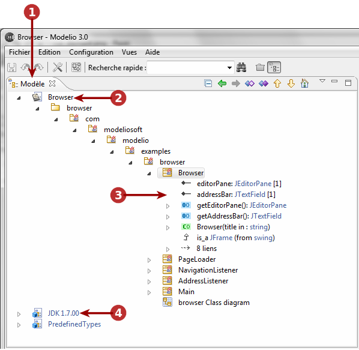Open the Vues menu
Image resolution: width=359 pixels, height=350 pixels.
tap(129, 52)
